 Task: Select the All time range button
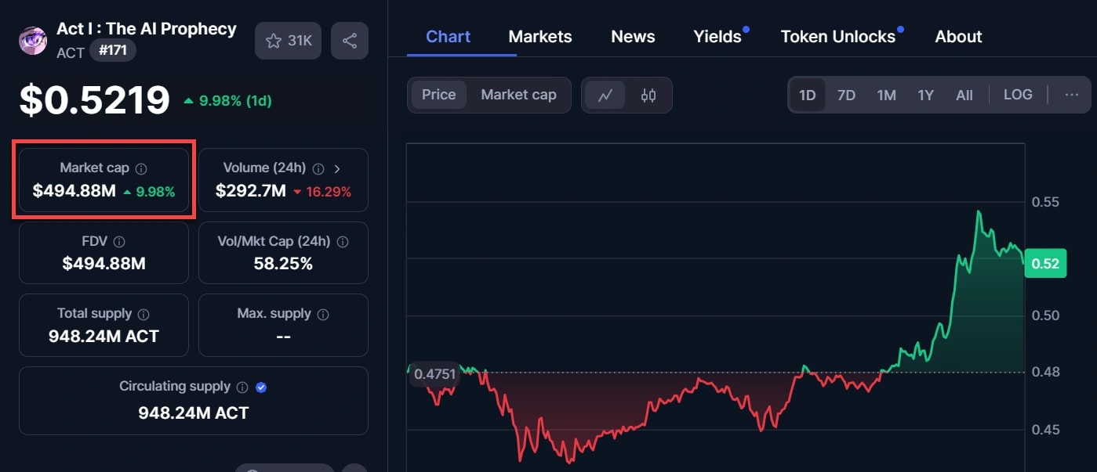click(x=964, y=95)
